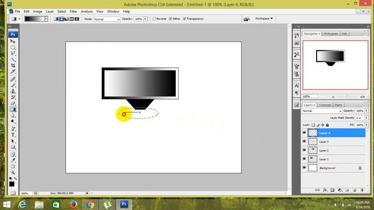The image size is (374, 210).
Task: Choose the Reflected Gradient style icon
Action: pos(71,19)
